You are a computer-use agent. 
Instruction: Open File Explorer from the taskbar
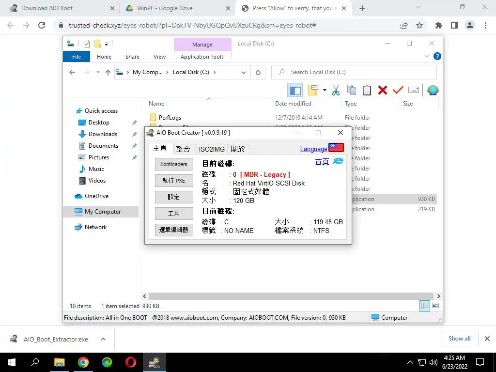[59, 362]
